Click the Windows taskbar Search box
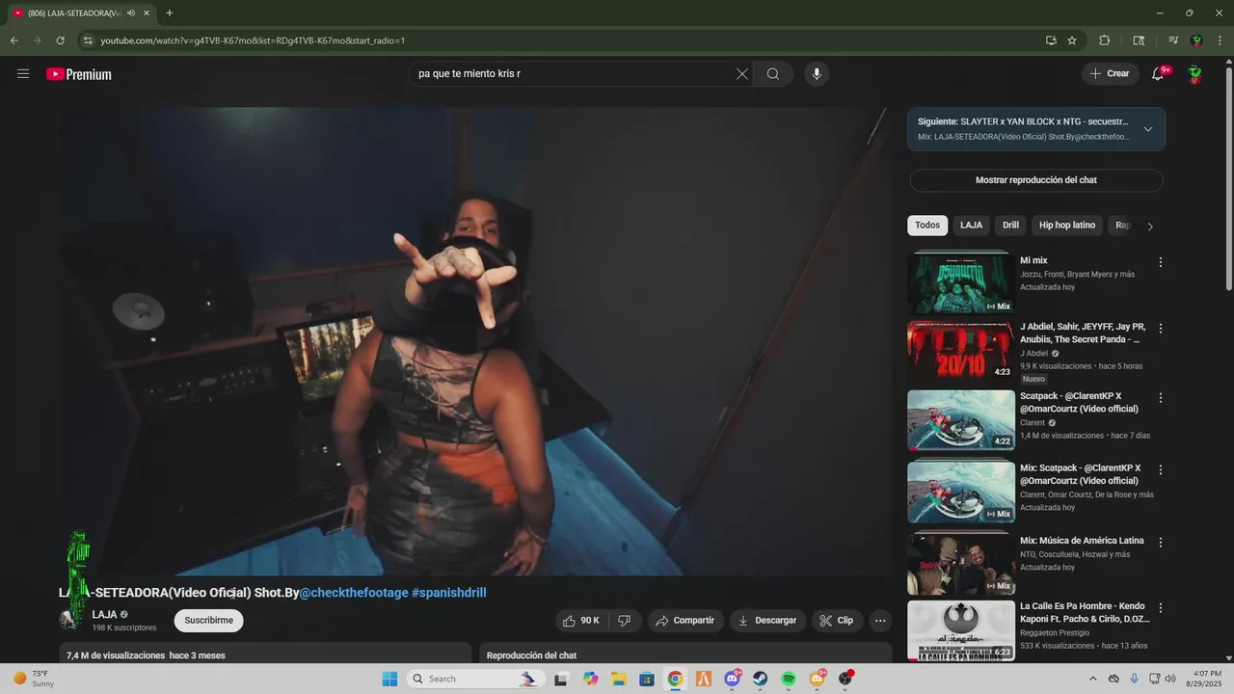Image resolution: width=1234 pixels, height=694 pixels. click(x=475, y=679)
